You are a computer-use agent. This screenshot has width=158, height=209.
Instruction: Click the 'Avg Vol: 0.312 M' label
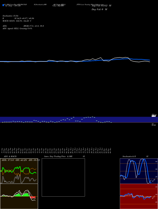pos(101,6)
